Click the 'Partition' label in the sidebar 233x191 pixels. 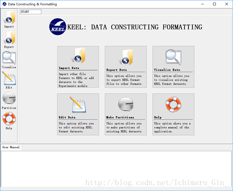[9, 108]
